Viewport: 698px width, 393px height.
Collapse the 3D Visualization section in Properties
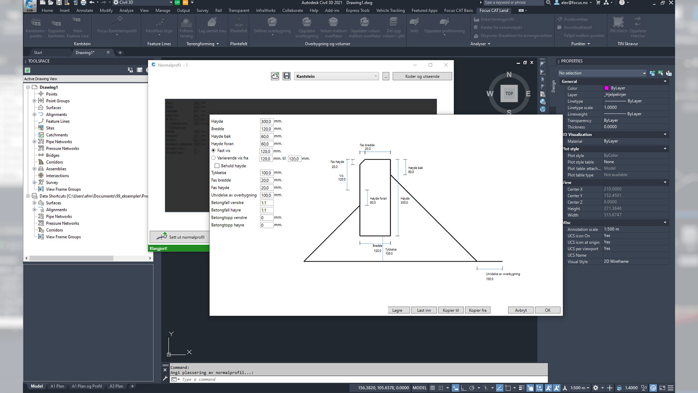click(665, 135)
